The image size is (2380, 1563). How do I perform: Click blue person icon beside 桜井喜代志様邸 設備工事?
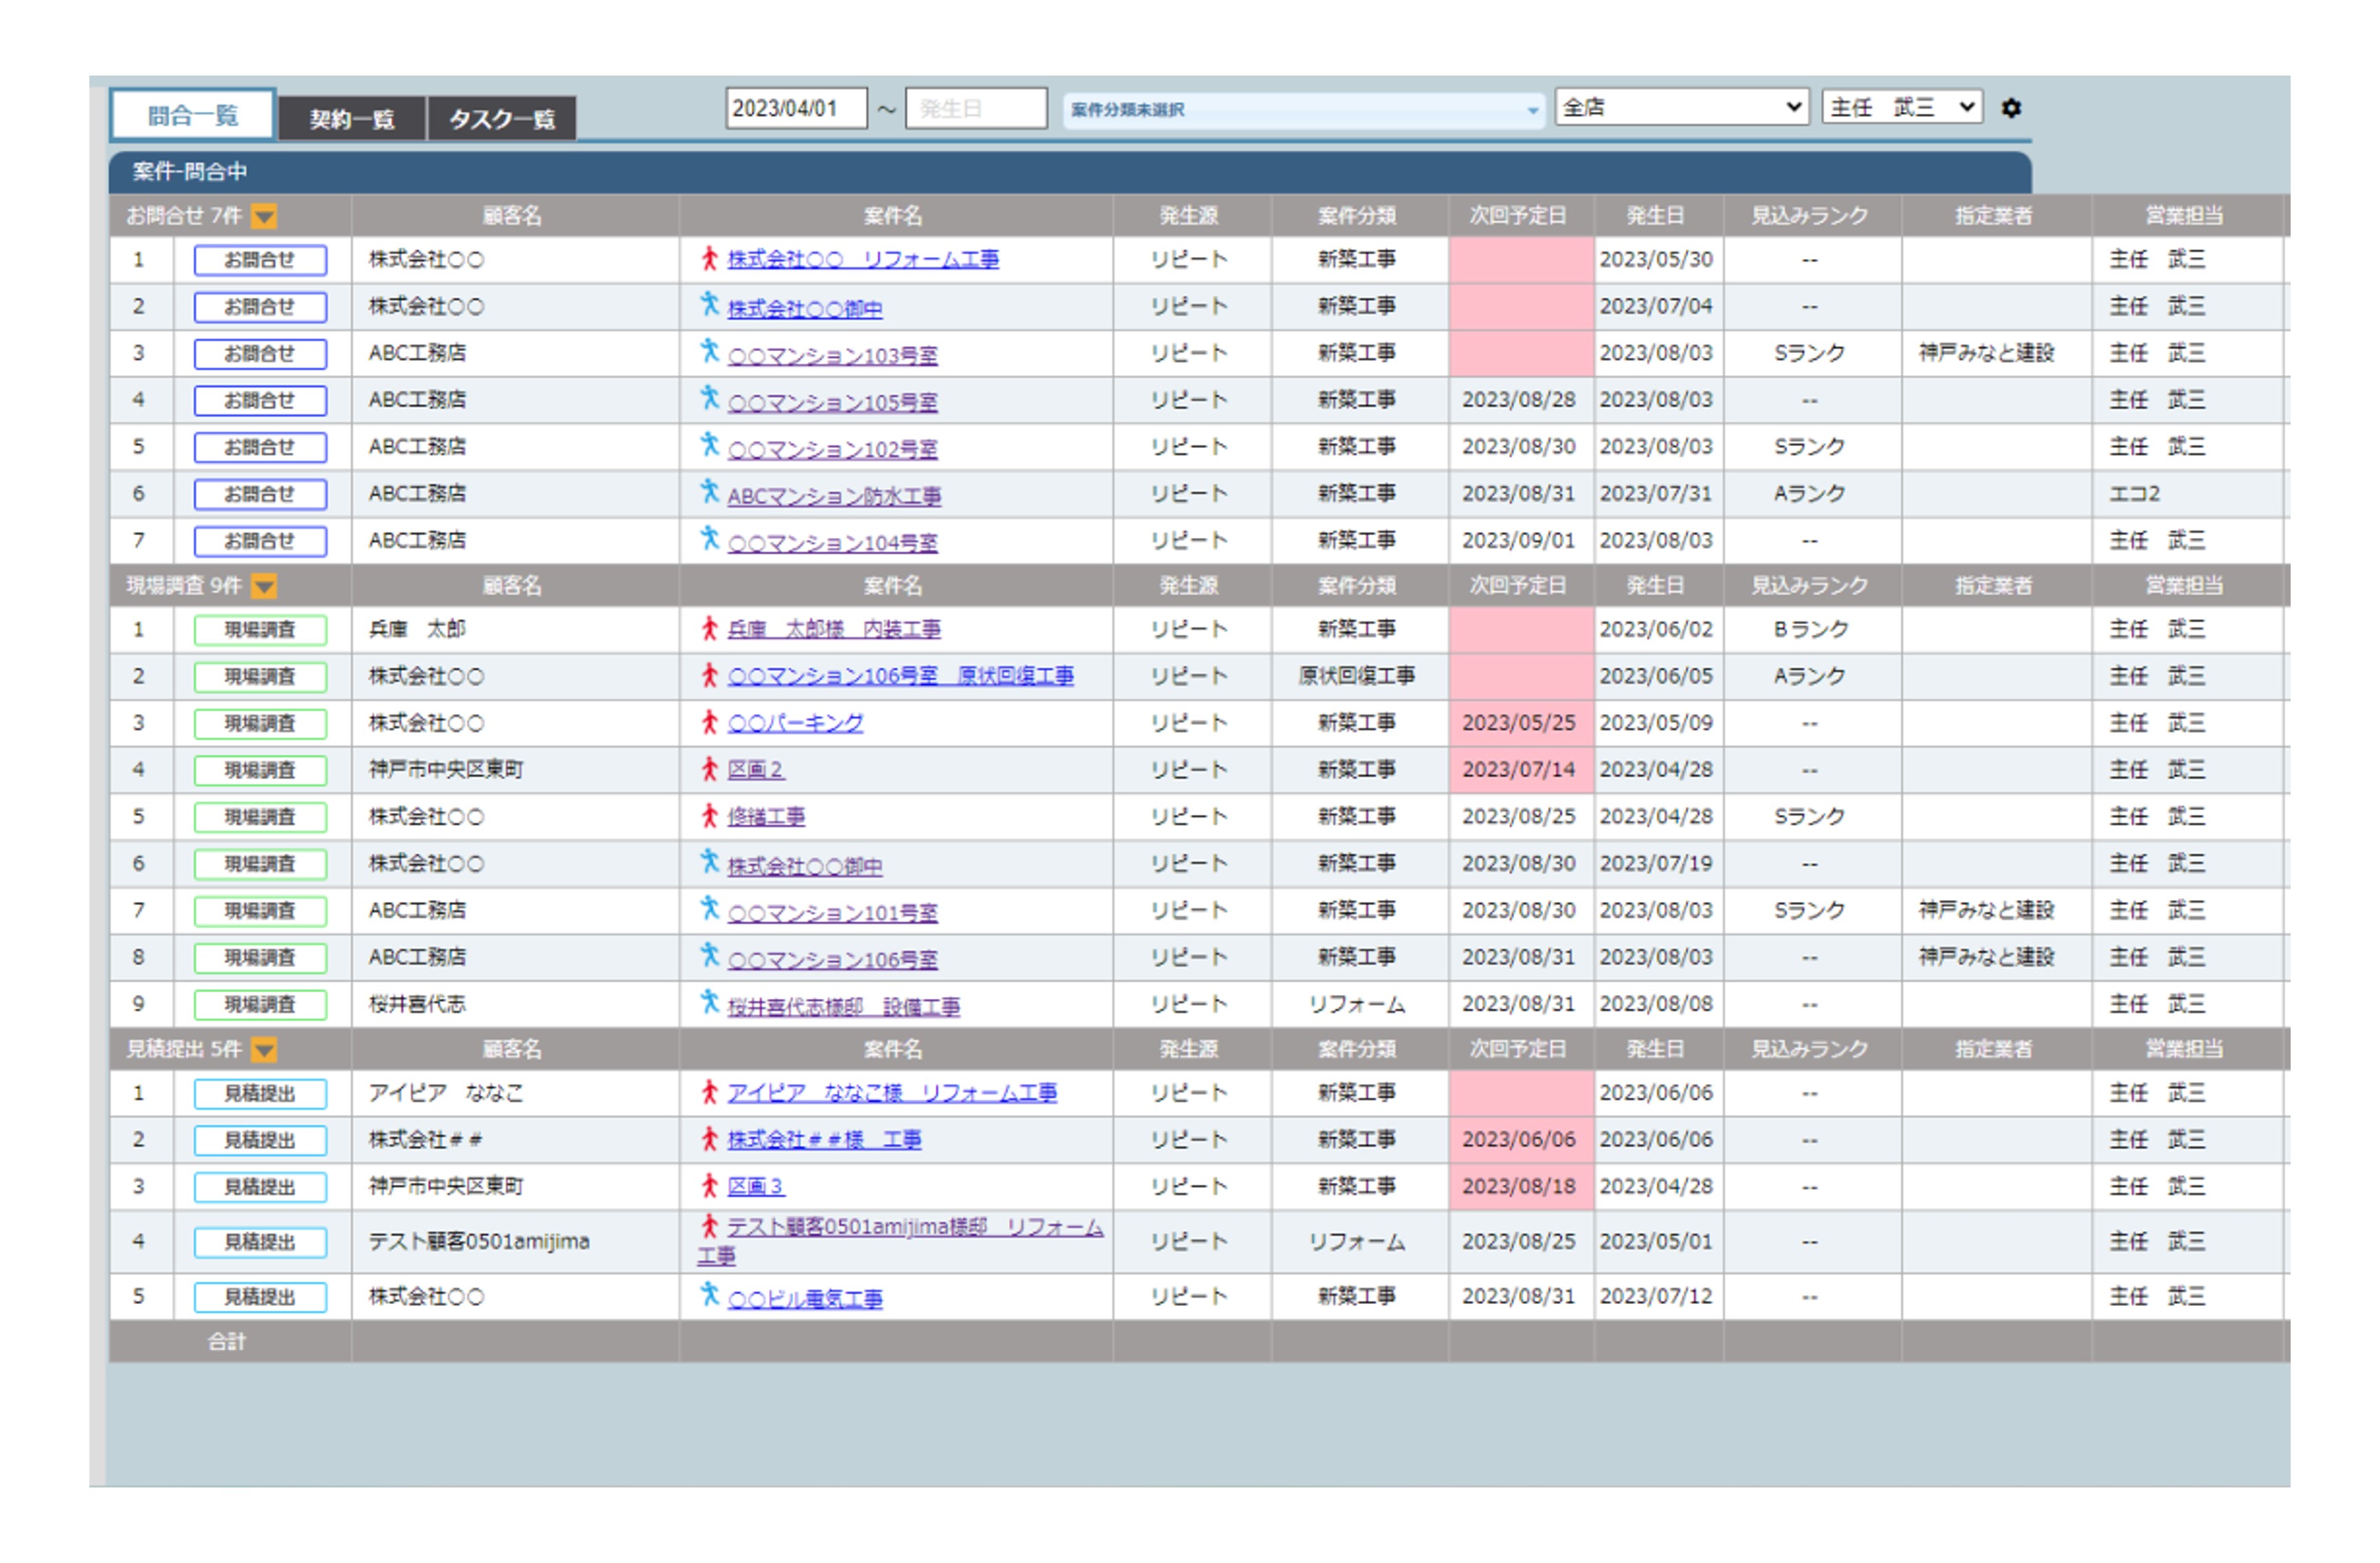709,1003
